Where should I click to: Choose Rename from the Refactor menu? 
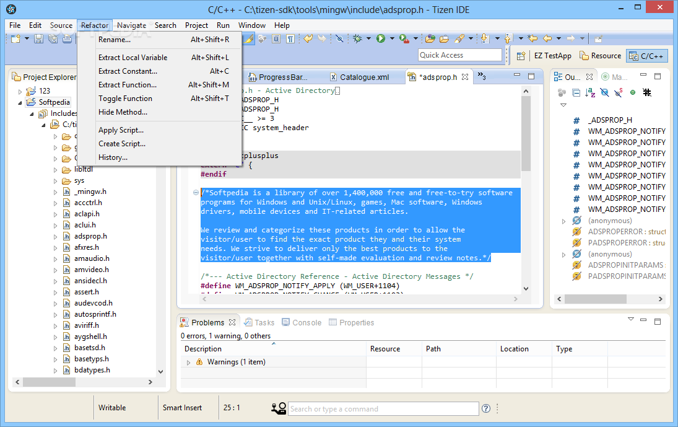pos(160,40)
